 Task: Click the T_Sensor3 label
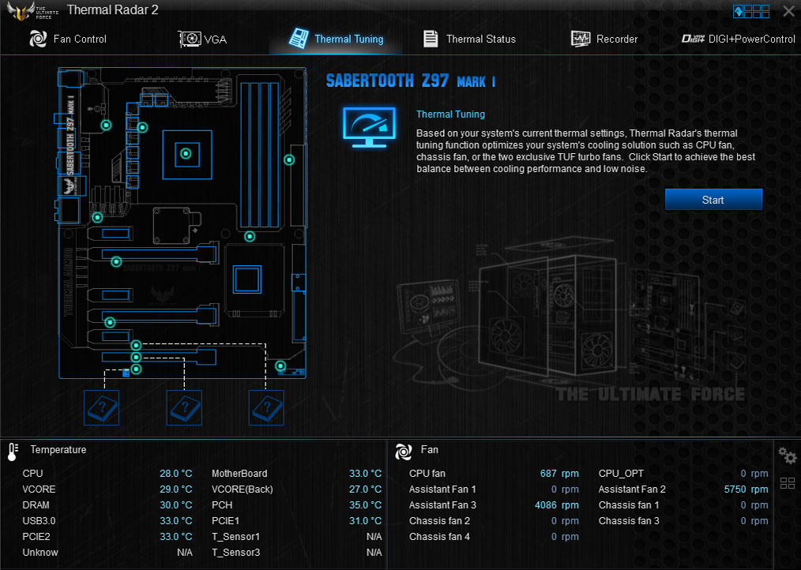(236, 553)
